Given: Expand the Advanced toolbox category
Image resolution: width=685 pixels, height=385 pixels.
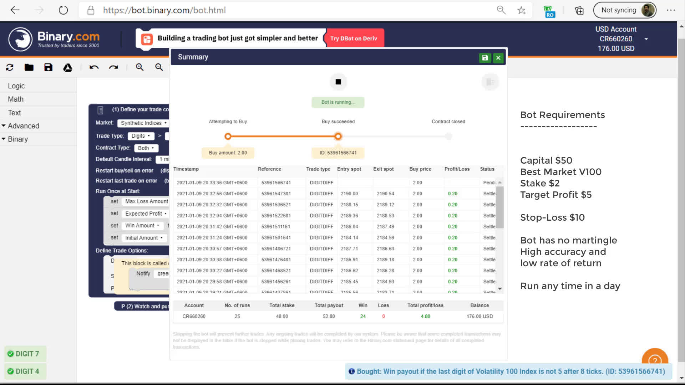Looking at the screenshot, I should pos(23,126).
